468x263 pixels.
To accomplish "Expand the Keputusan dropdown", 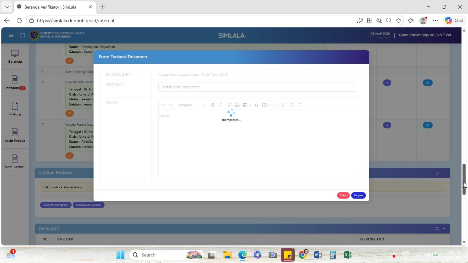I will click(258, 87).
